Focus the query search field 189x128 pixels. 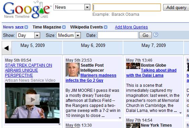coord(126,7)
